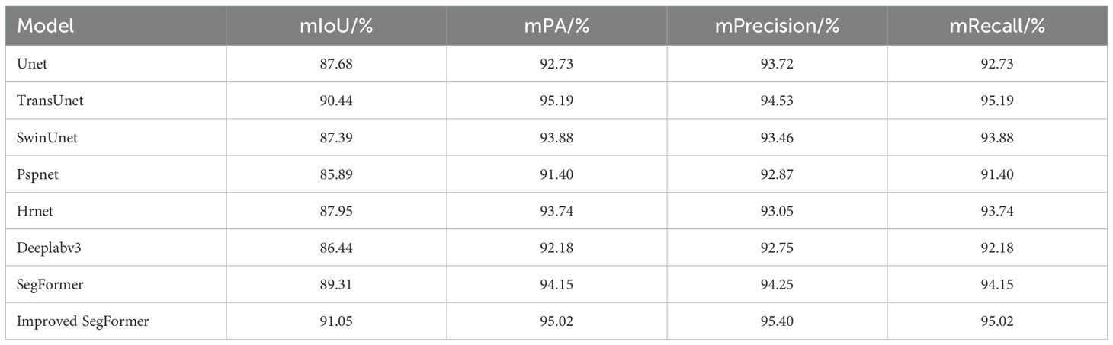Viewport: 1113px width, 345px height.
Task: Click Deeplabv3 mIoU value 86.44
Action: click(336, 248)
